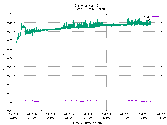Click the x-axis tick 091220 00:00
Image resolution: width=167 pixels, height=125 pixels.
125,116
